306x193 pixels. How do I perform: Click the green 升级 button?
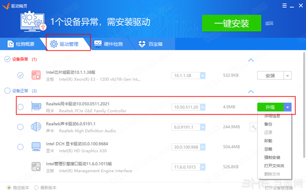270,107
